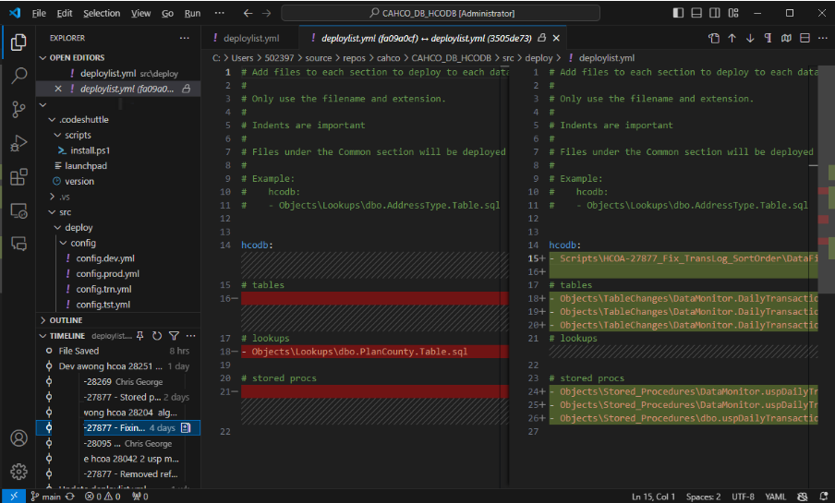Expand the OUTLINE section

pyautogui.click(x=66, y=320)
